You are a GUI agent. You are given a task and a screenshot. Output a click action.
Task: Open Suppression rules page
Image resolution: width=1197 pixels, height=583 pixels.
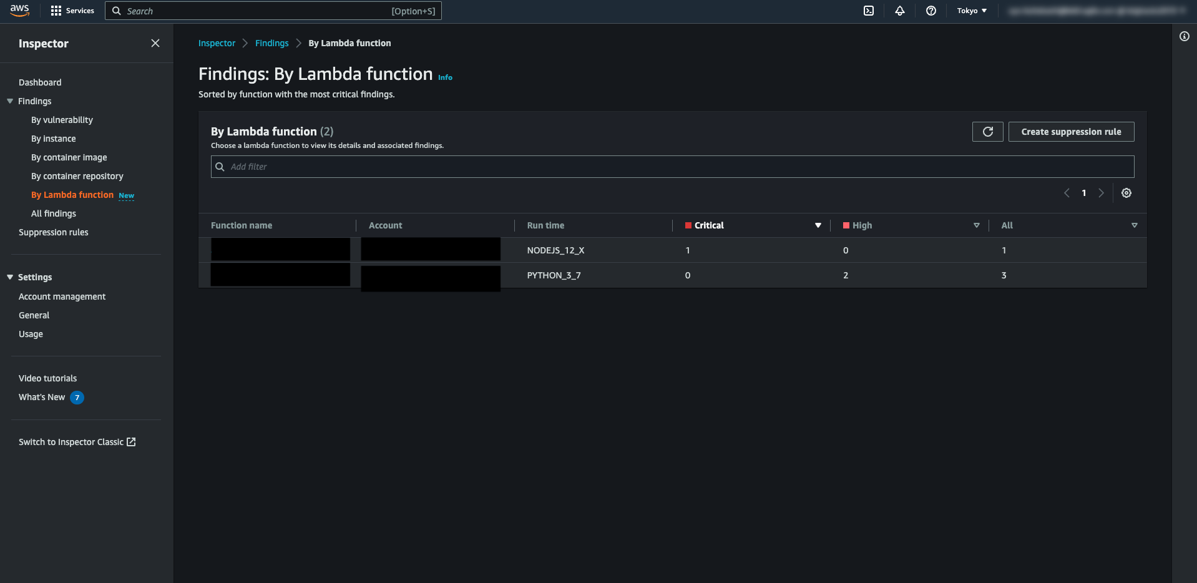tap(54, 232)
